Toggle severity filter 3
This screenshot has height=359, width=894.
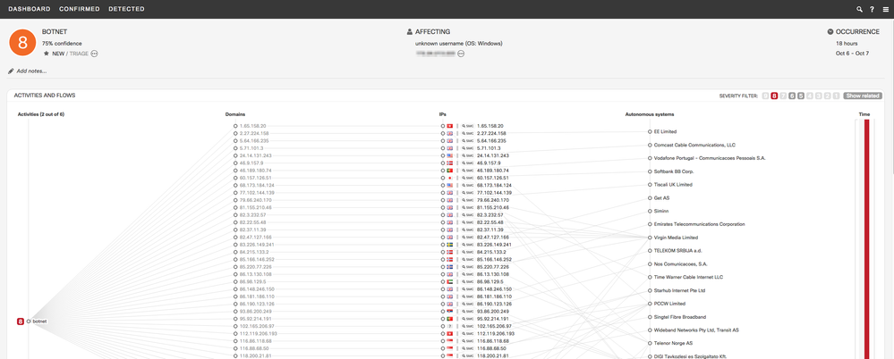click(818, 96)
